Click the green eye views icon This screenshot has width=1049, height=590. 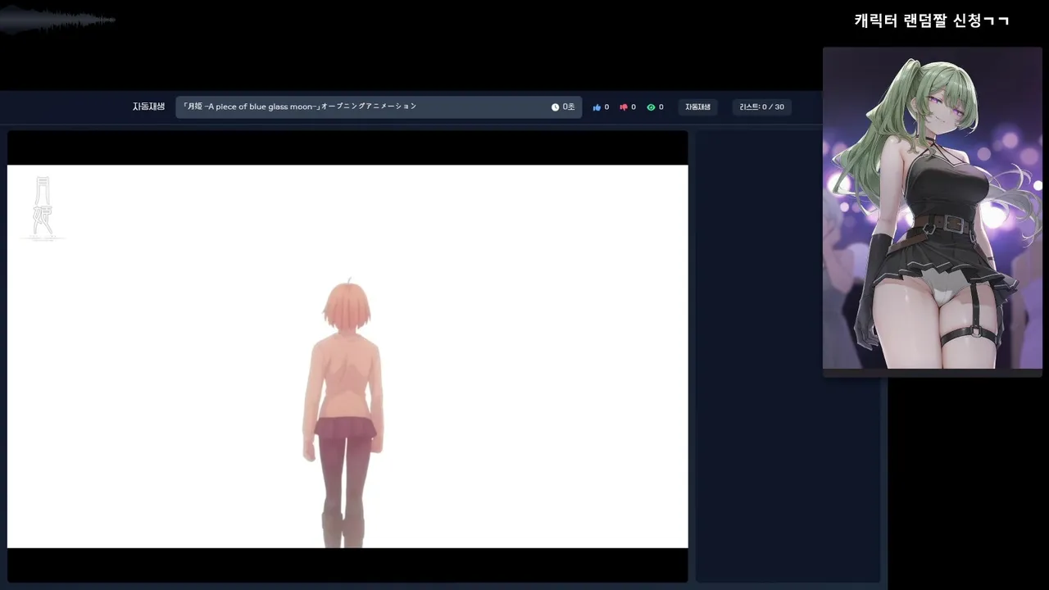click(651, 107)
